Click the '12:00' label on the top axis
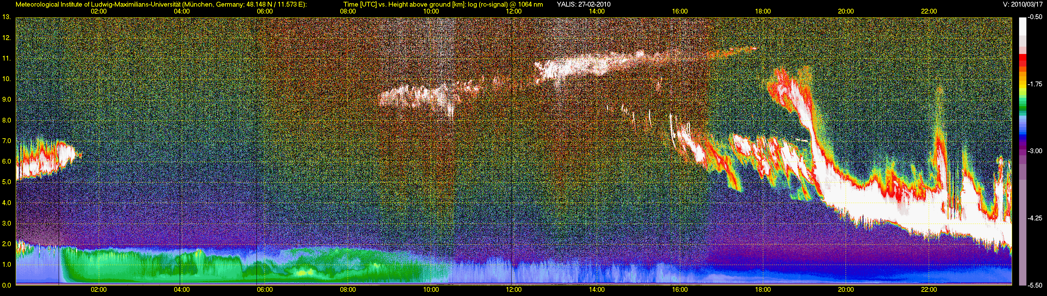Image resolution: width=1047 pixels, height=296 pixels. [514, 11]
